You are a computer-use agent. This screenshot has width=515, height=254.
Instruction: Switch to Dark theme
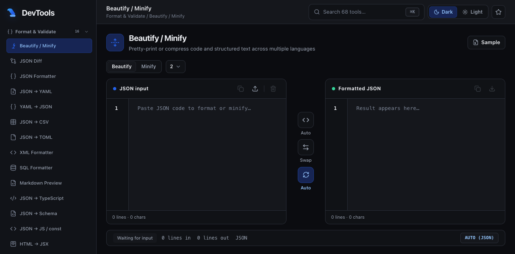tap(443, 12)
